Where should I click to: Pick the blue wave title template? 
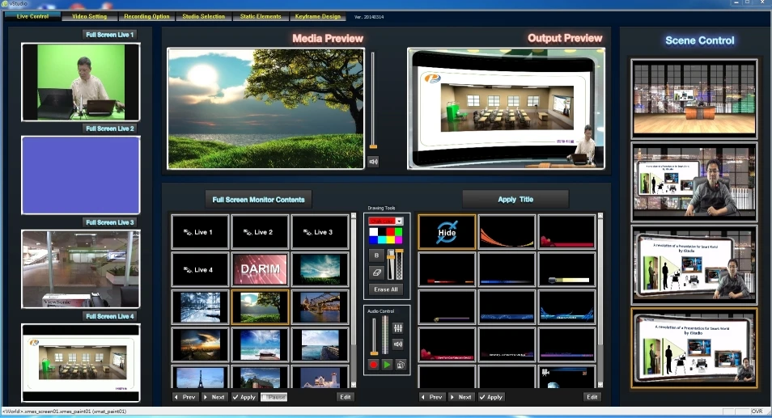tap(567, 307)
